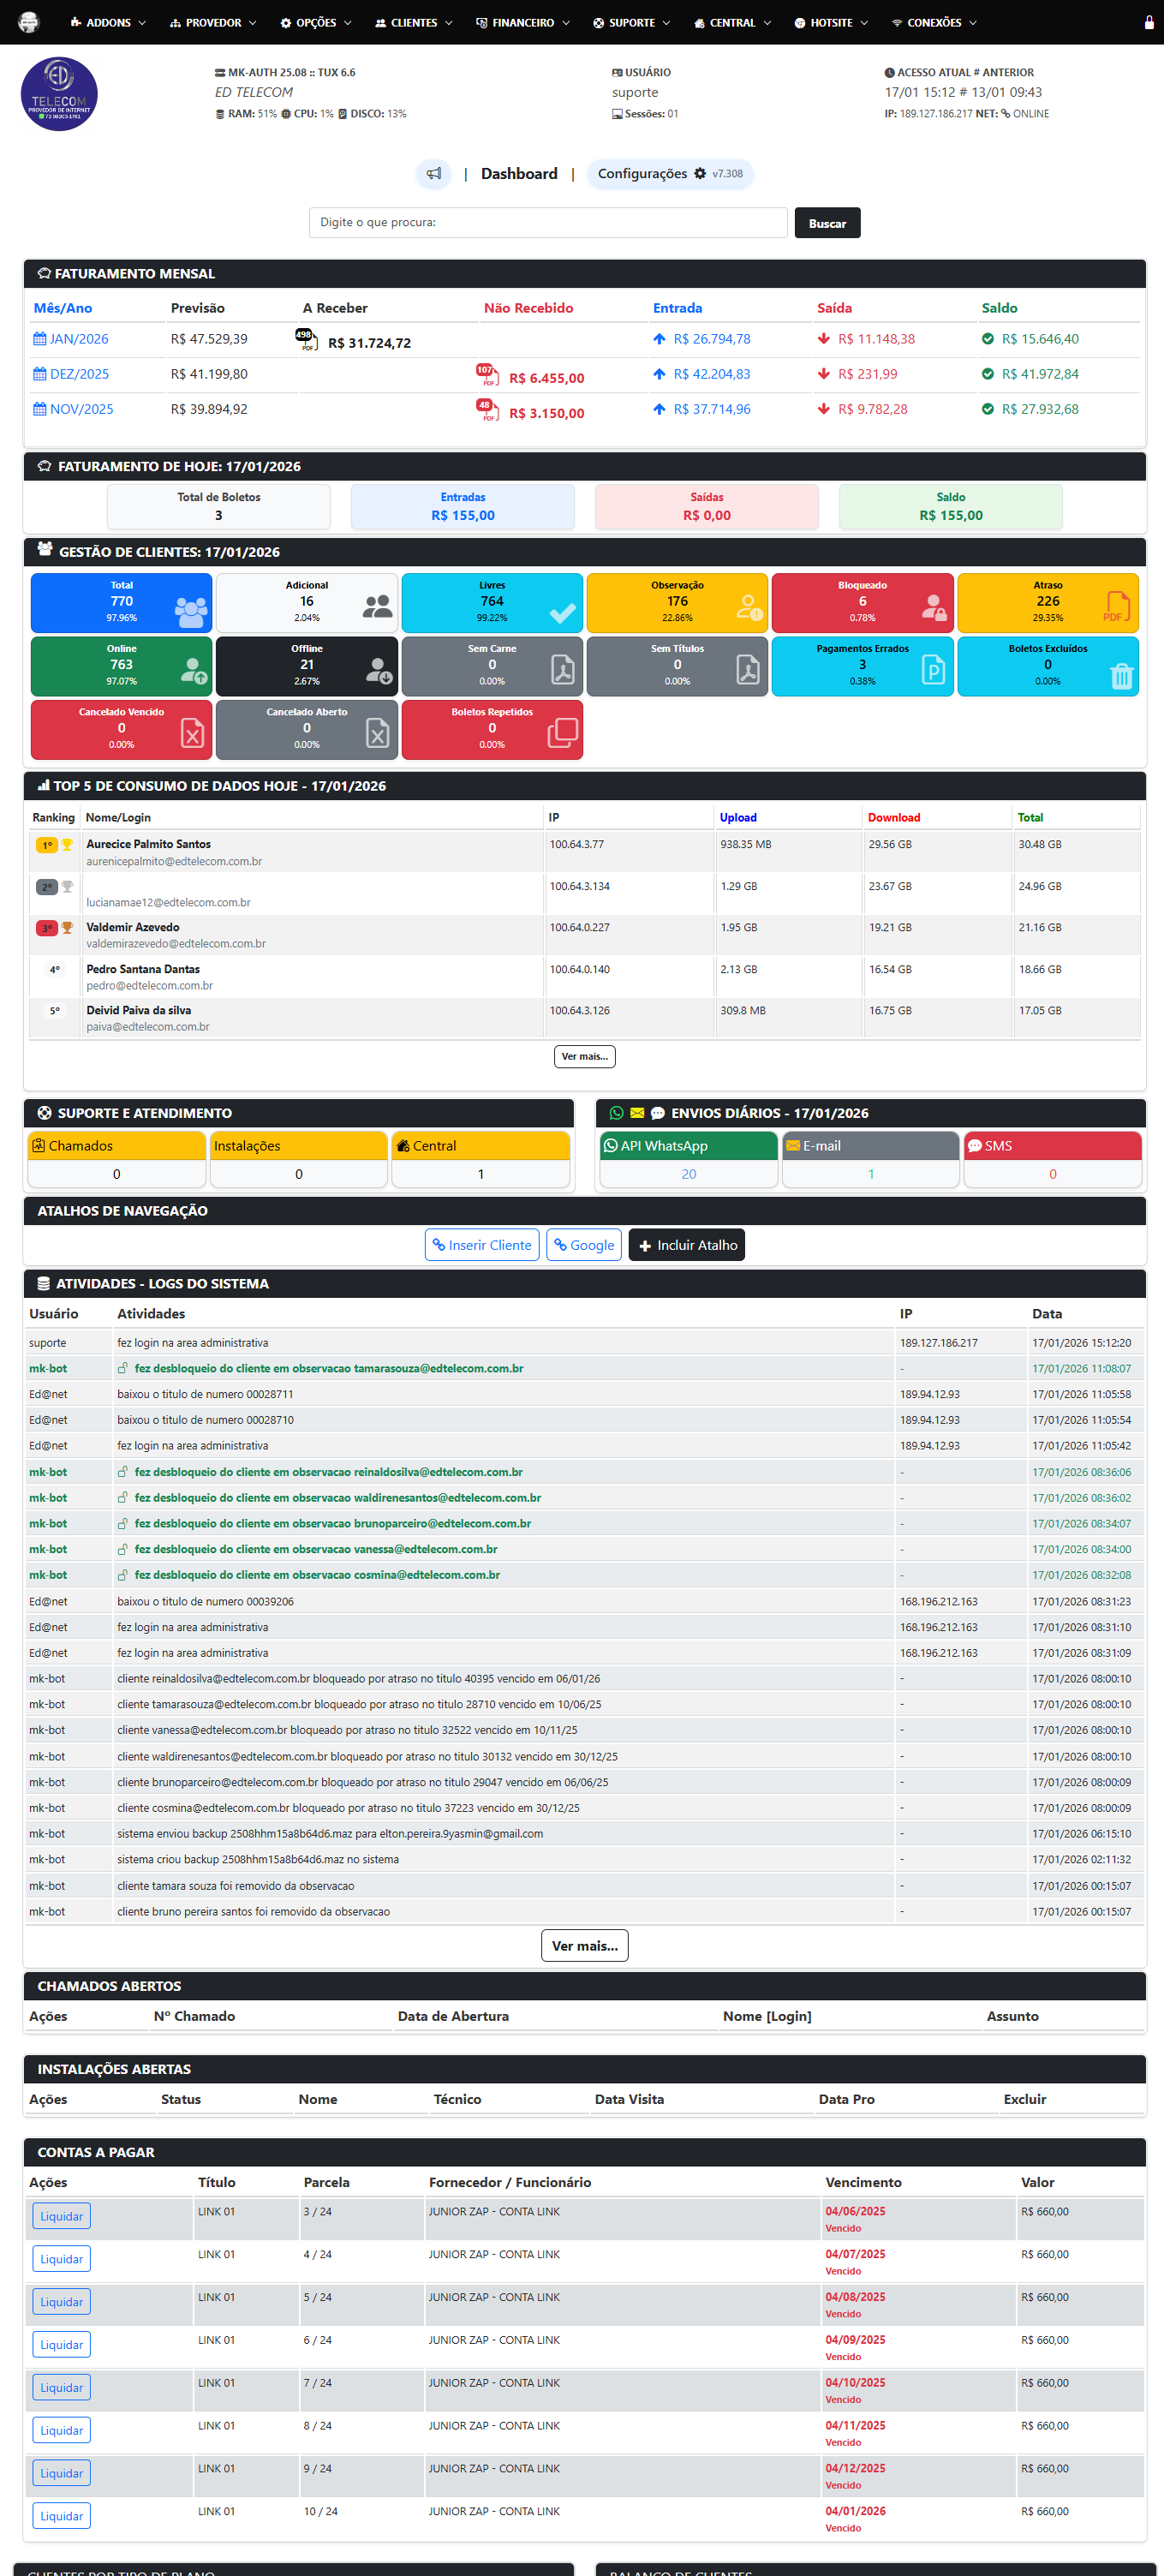Expand the FINANCEIRO dropdown menu
The height and width of the screenshot is (2576, 1164).
point(522,23)
